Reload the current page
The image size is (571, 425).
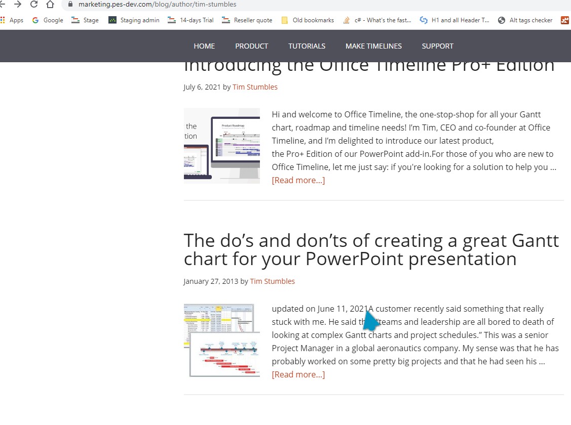33,4
